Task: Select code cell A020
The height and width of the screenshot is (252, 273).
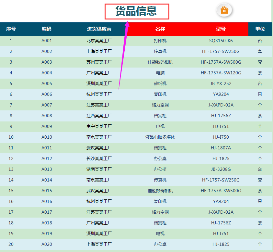Action: tap(47, 244)
